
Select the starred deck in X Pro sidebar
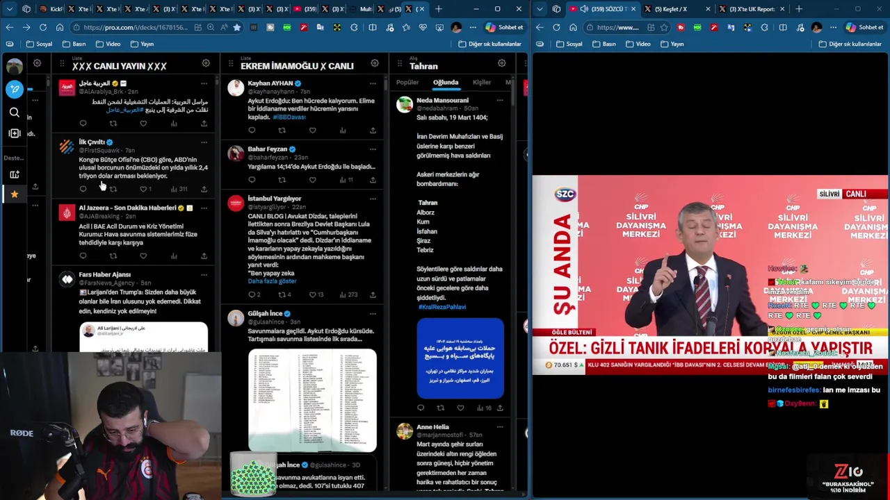[15, 194]
